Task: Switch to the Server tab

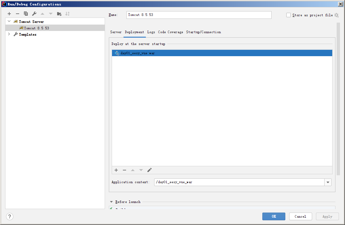Action: pos(116,32)
